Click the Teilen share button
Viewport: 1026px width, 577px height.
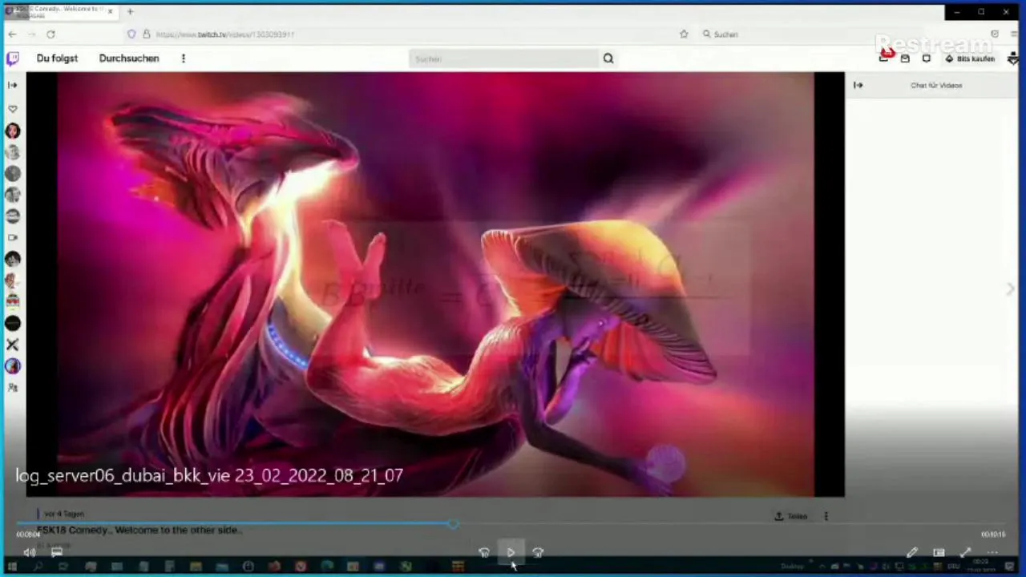pos(791,516)
